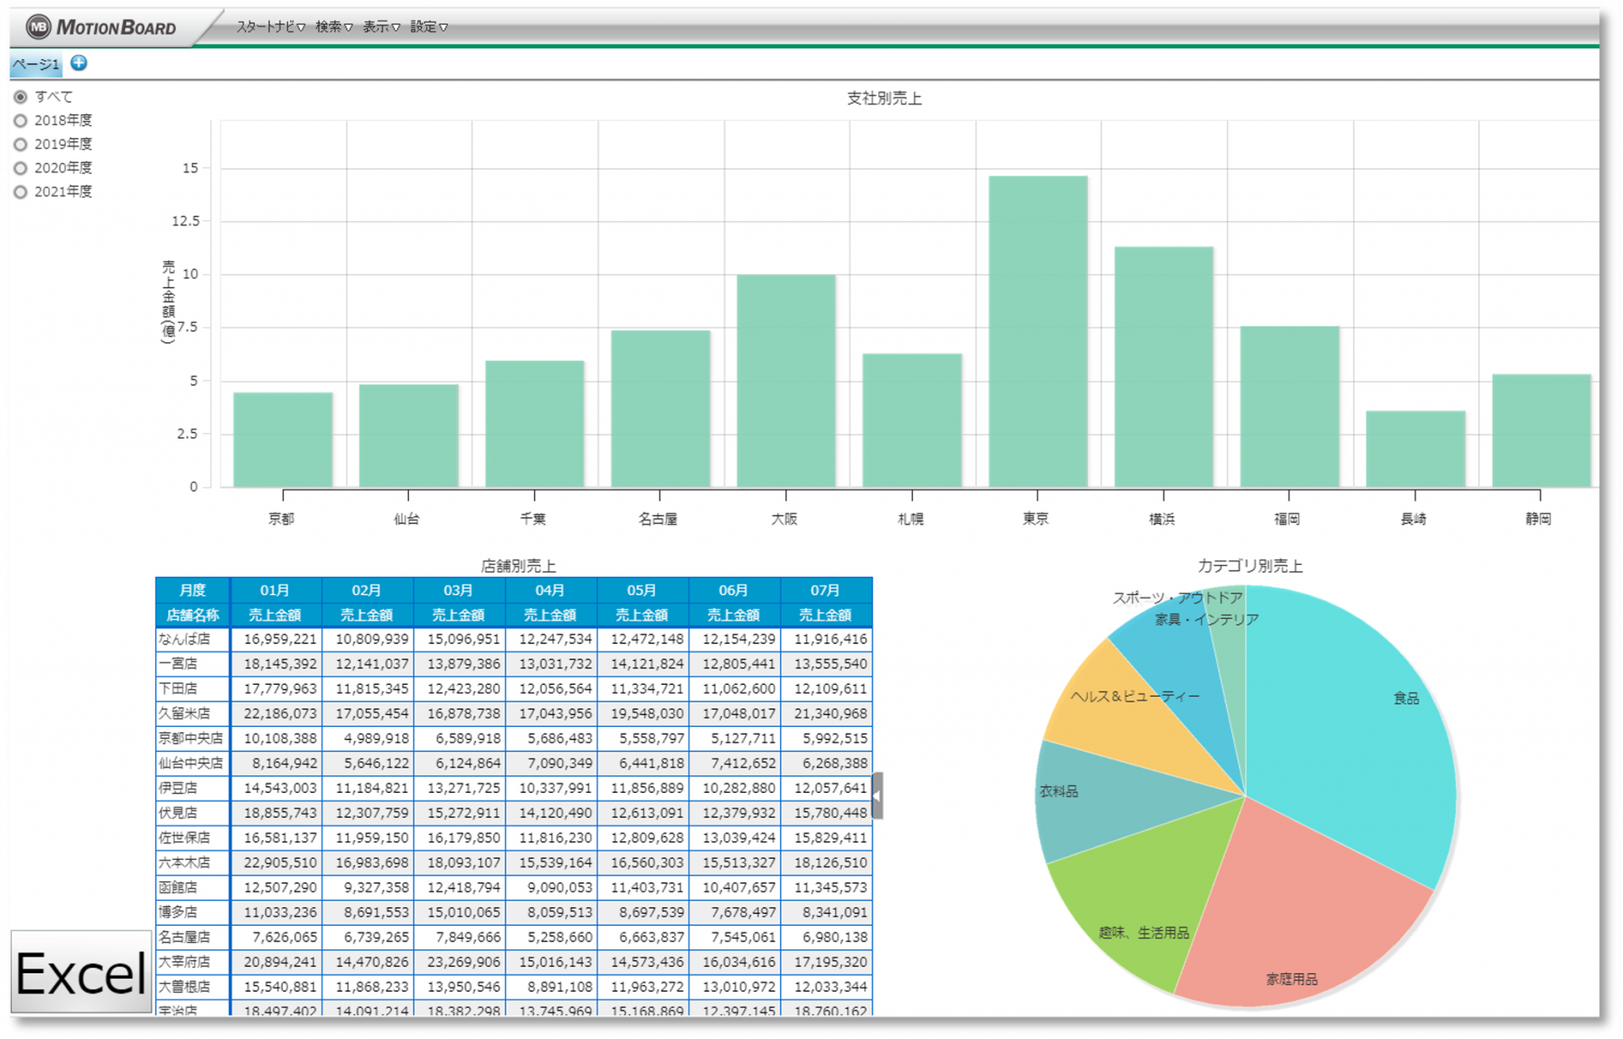Screen dimensions: 1623x1039
Task: Click the Excel export button
Action: 81,972
